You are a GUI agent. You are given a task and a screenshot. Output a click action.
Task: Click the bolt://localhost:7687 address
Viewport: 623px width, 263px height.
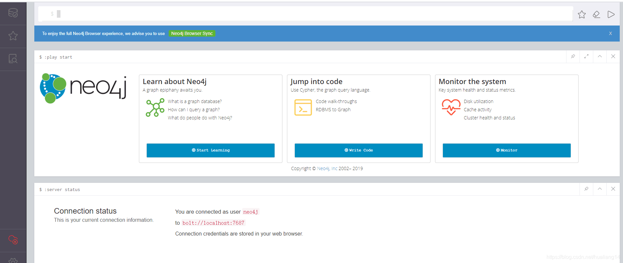[x=213, y=223]
